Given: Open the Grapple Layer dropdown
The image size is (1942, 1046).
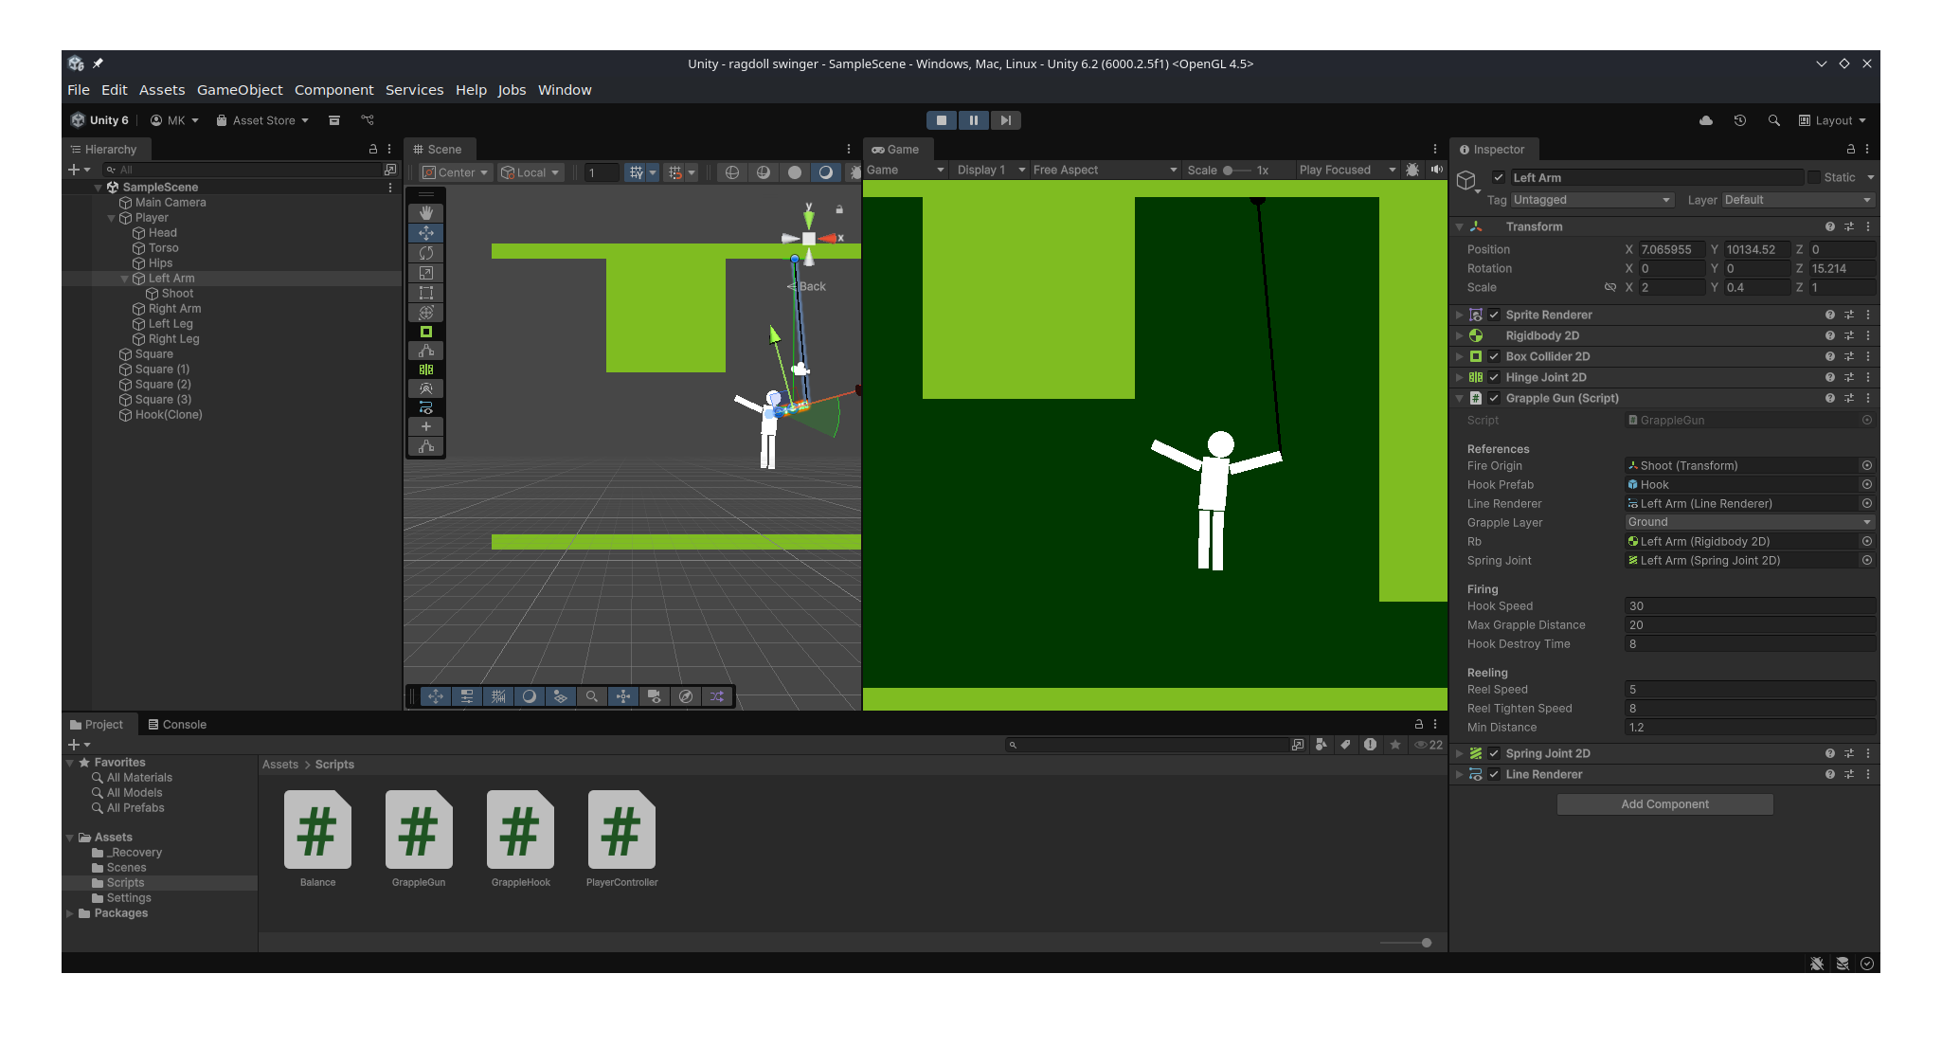Looking at the screenshot, I should pos(1749,522).
